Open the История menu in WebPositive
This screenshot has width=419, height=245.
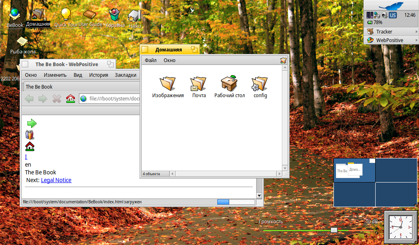[x=99, y=75]
